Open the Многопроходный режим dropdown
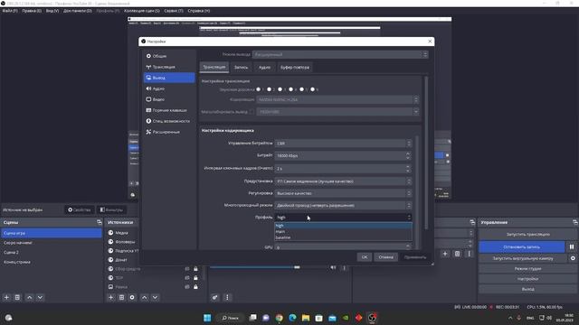The image size is (579, 325). click(x=343, y=206)
